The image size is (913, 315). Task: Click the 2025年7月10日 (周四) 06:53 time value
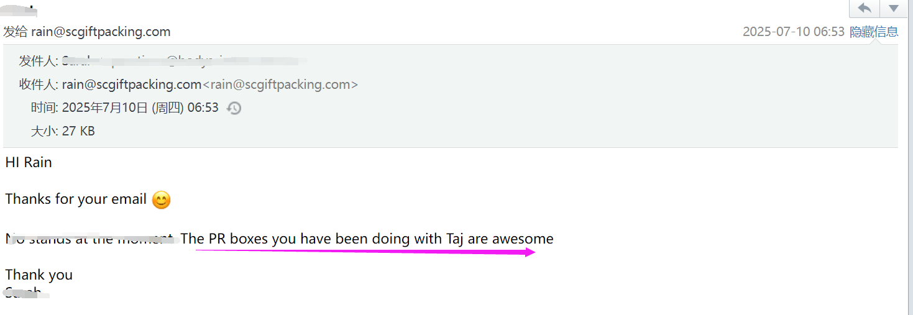[x=140, y=107]
